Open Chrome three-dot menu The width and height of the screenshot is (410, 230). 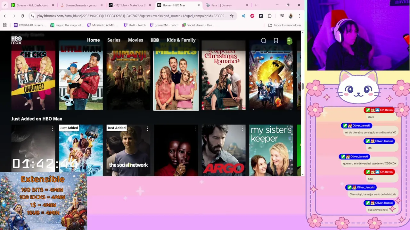tap(299, 16)
